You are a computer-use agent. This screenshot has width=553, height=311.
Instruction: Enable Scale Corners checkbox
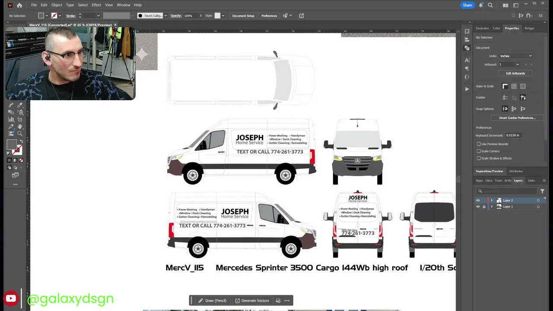point(479,151)
